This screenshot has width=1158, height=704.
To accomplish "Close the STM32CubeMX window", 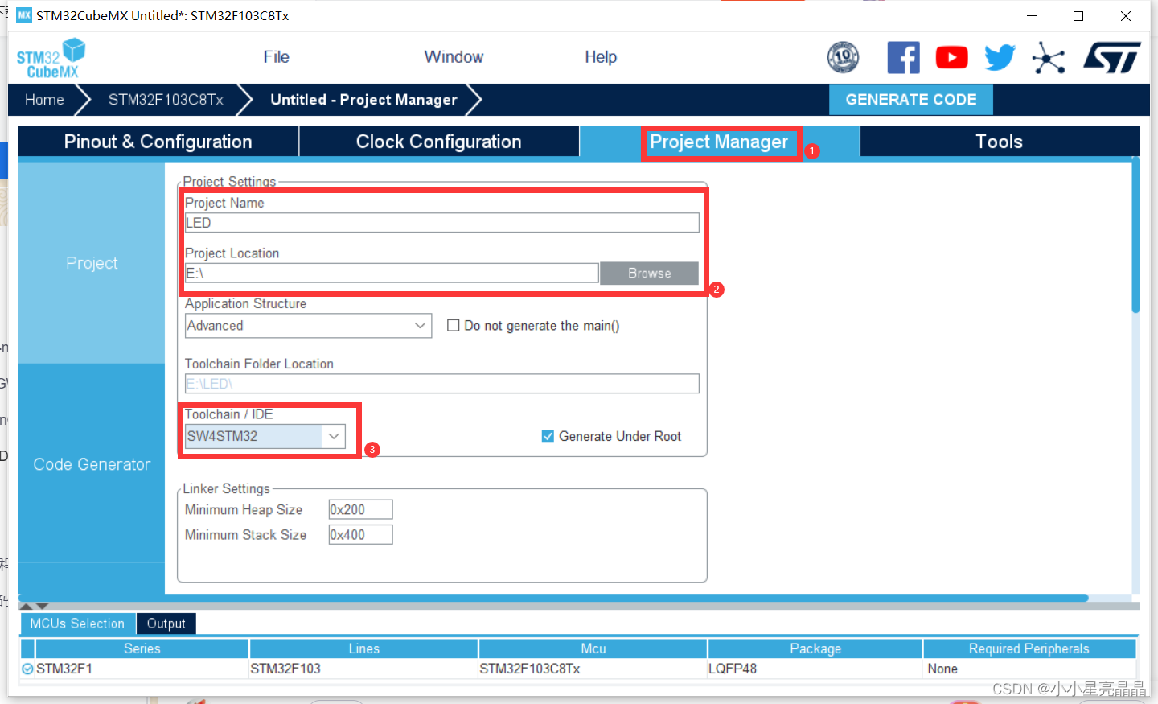I will click(1126, 16).
